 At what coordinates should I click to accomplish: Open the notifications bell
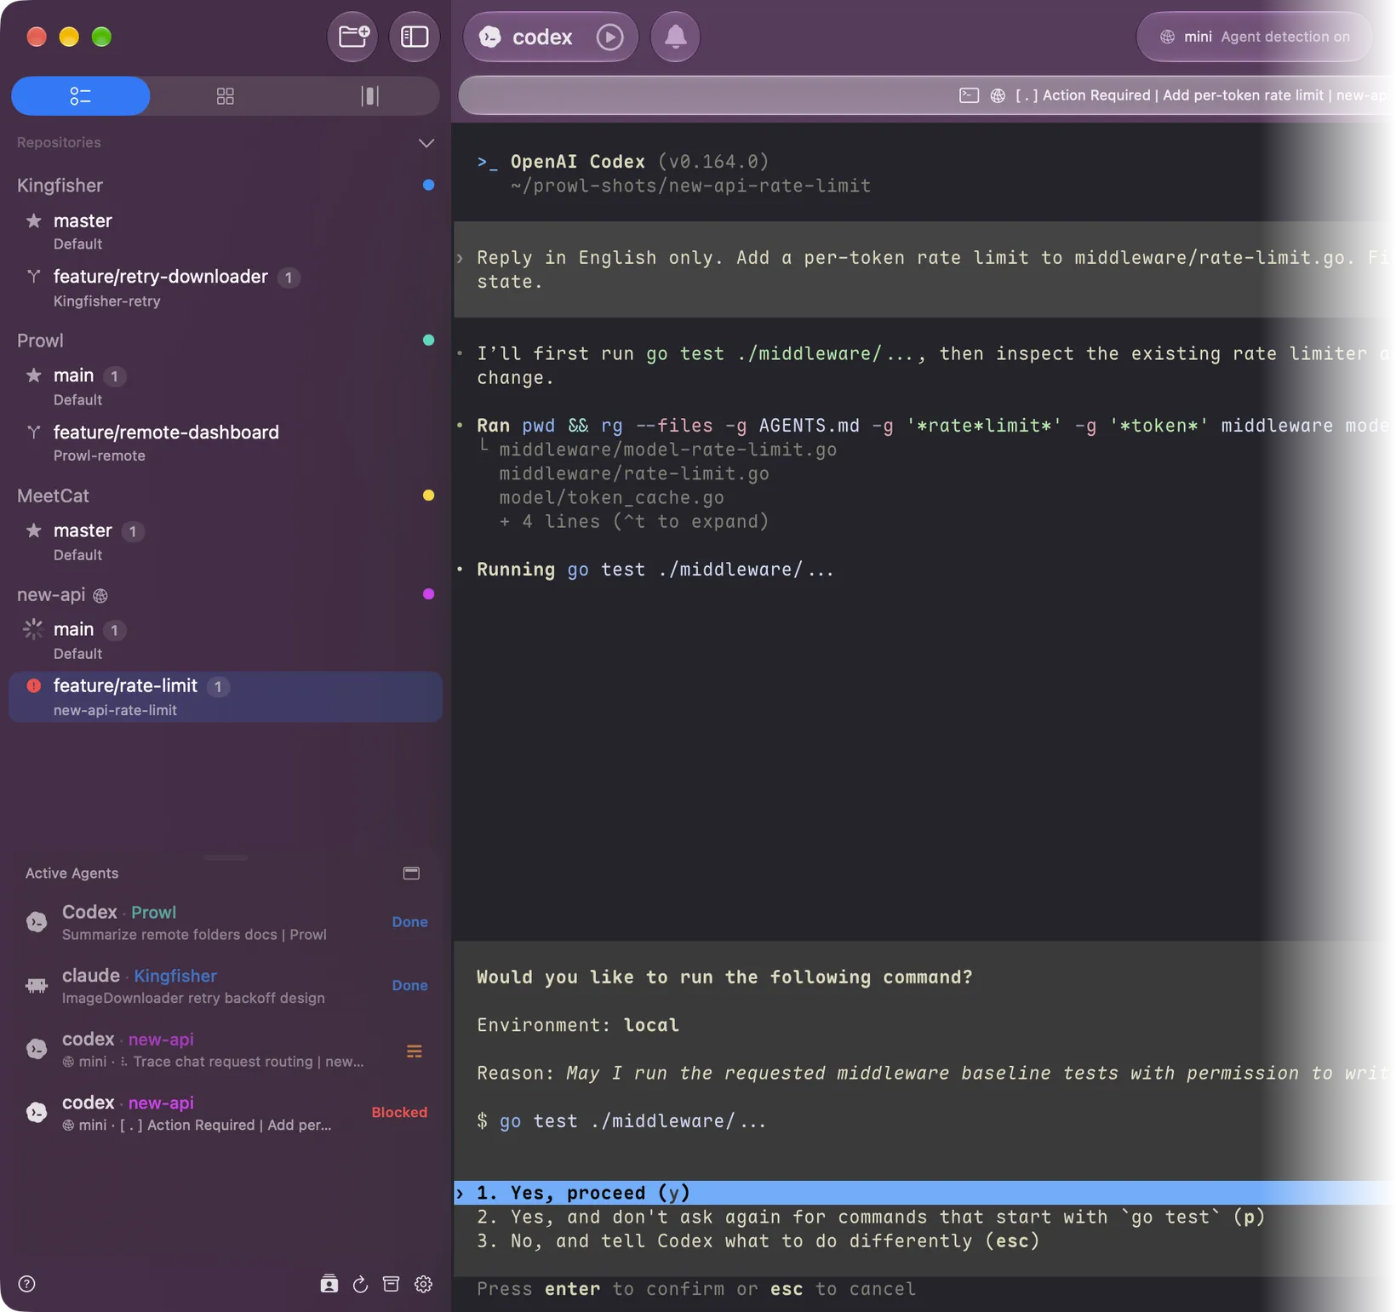[x=675, y=37]
